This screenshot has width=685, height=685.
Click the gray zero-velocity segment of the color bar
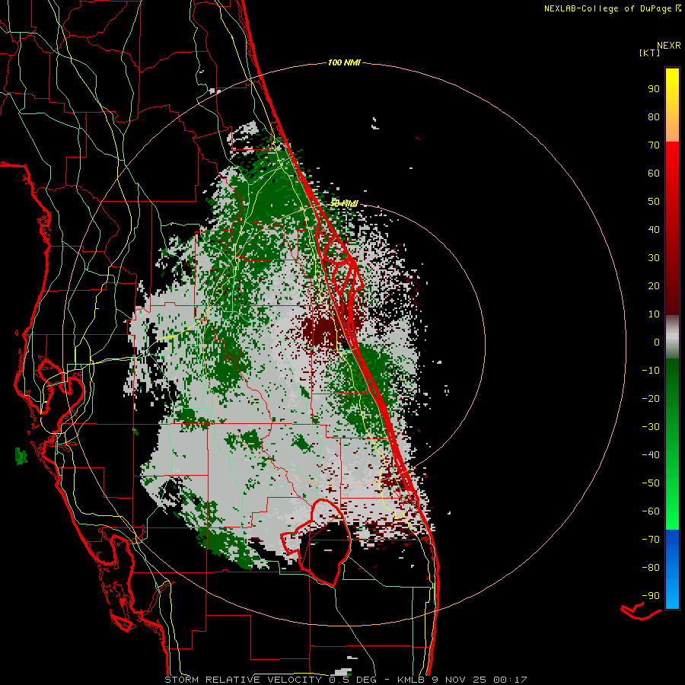pos(672,337)
